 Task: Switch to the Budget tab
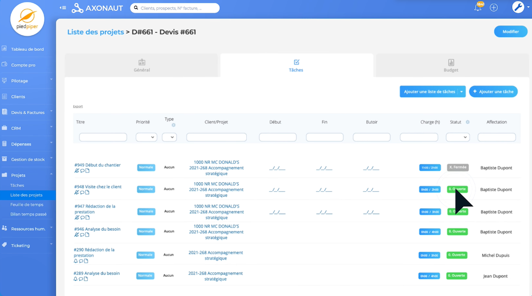450,65
